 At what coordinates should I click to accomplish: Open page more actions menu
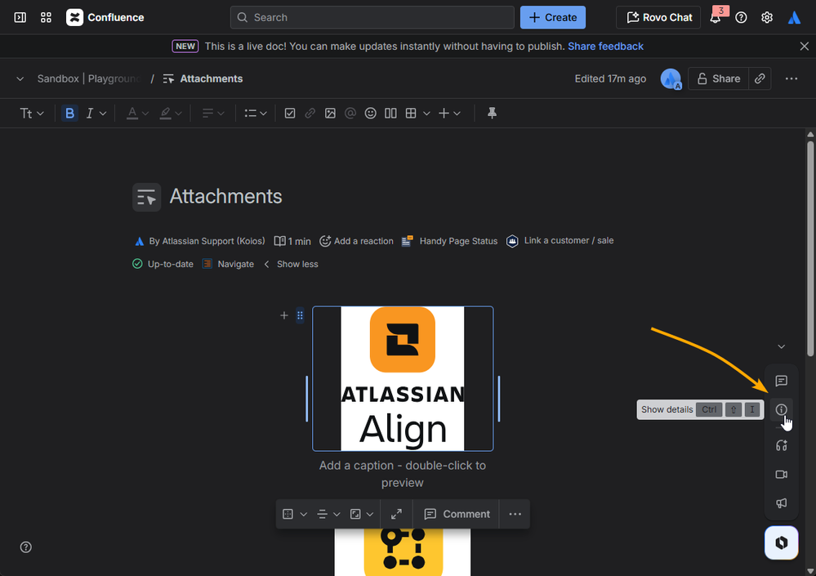[x=791, y=78]
